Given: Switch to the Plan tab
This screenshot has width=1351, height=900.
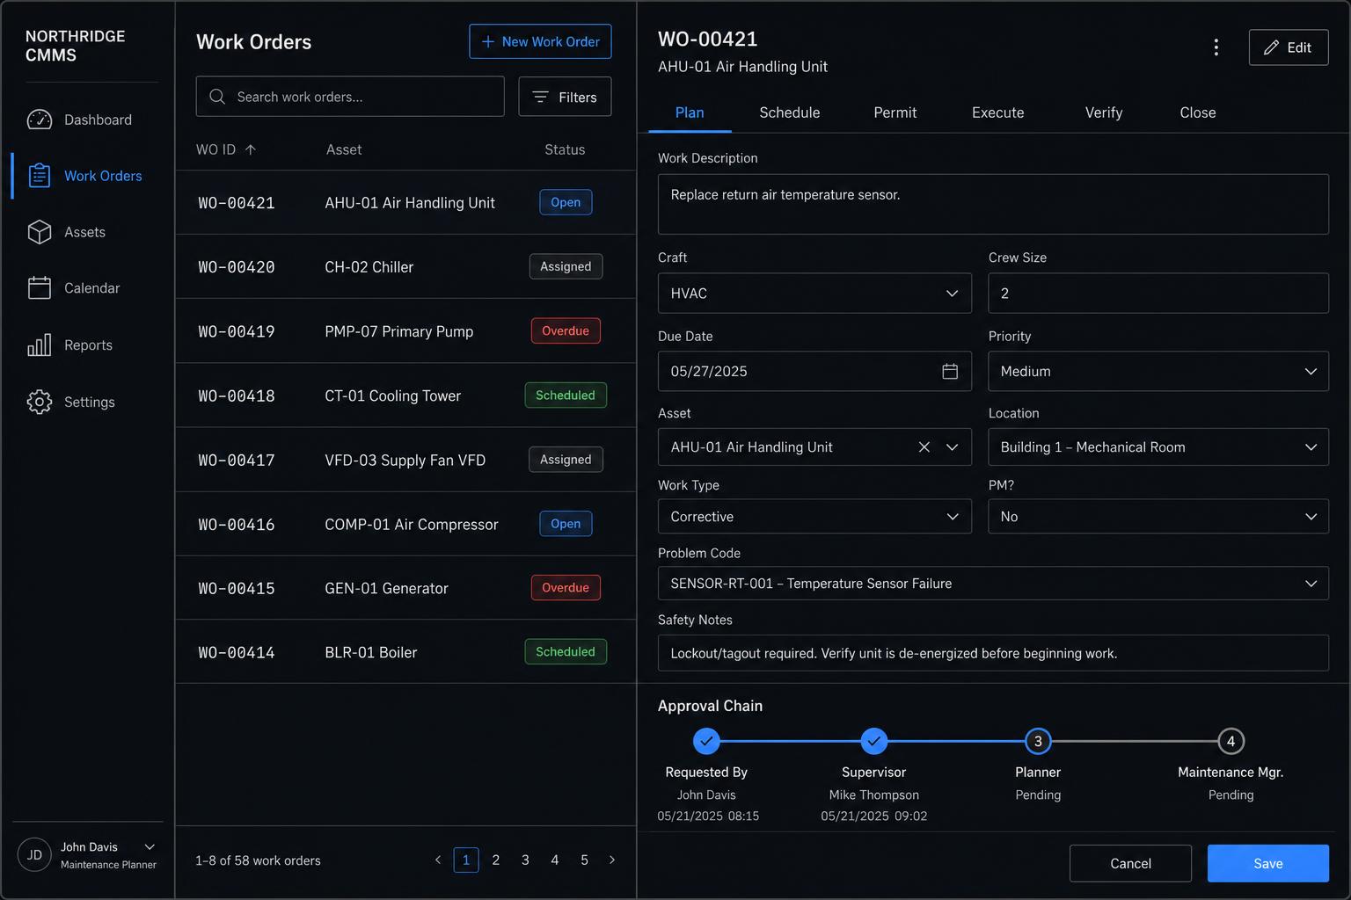Looking at the screenshot, I should 690,112.
